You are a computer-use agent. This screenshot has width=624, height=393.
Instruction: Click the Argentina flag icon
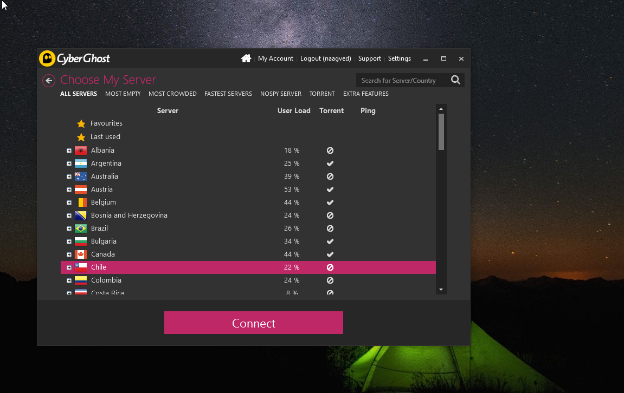pyautogui.click(x=81, y=163)
